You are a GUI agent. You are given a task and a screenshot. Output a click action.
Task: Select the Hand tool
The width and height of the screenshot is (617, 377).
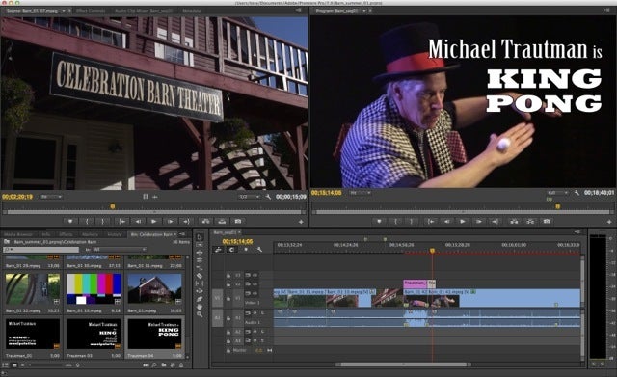(200, 307)
